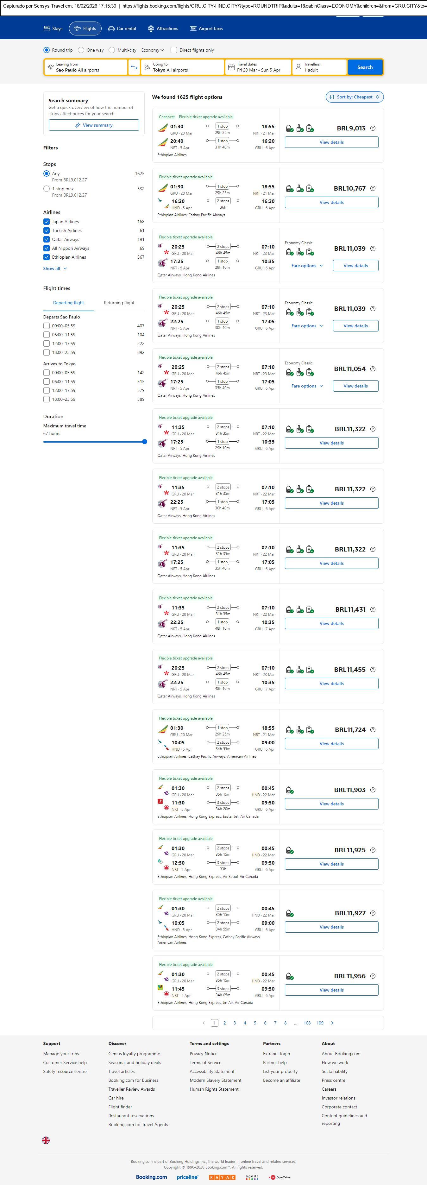Adjust the Maximum travel time slider handle

coord(144,442)
